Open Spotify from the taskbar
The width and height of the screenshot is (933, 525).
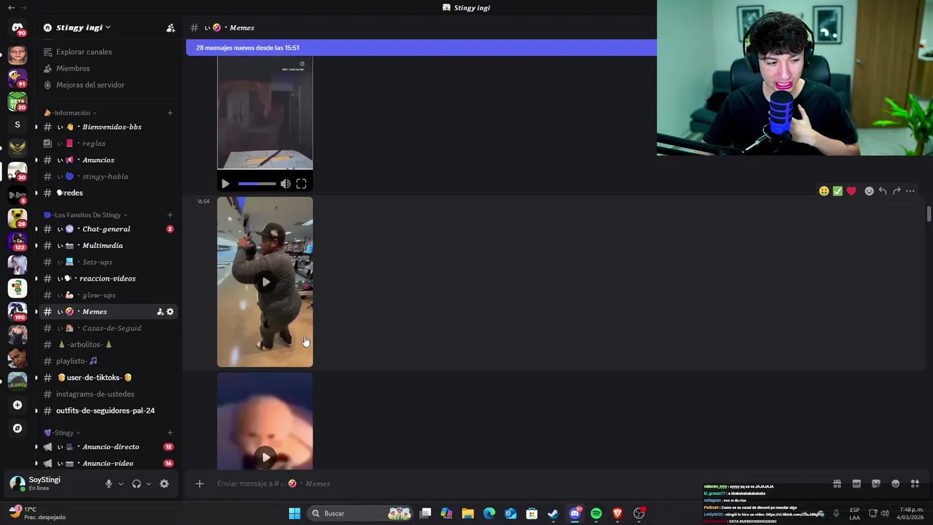click(596, 513)
